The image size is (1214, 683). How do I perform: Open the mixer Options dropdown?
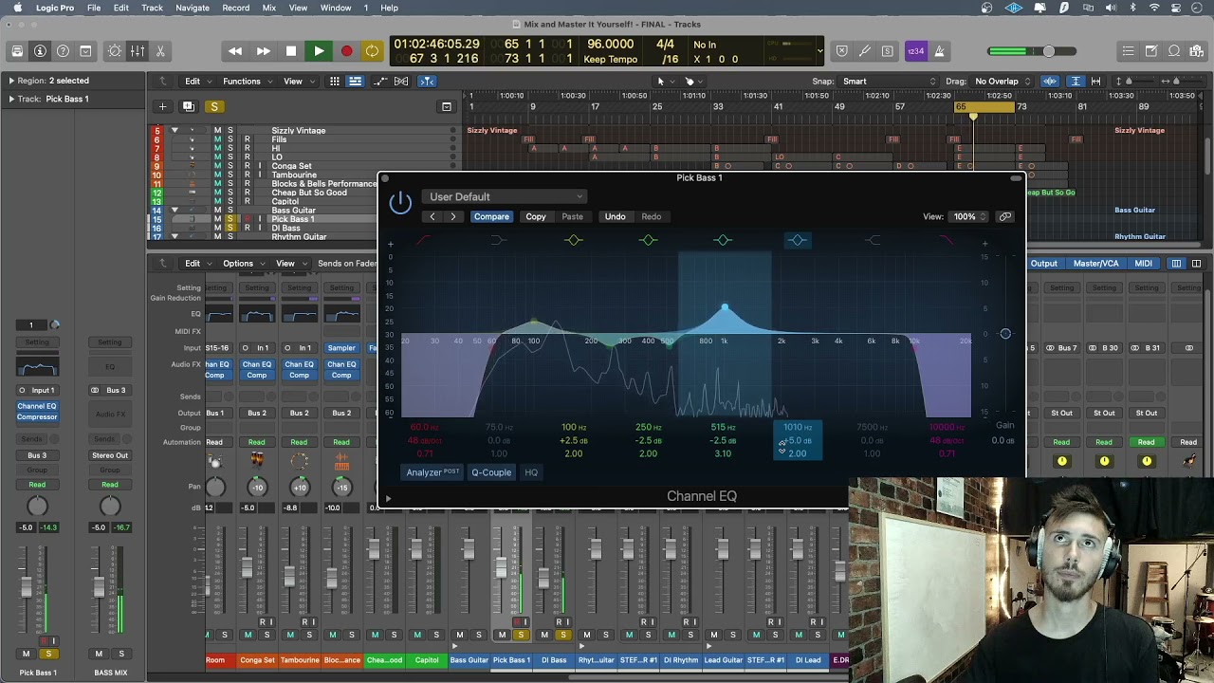[243, 264]
